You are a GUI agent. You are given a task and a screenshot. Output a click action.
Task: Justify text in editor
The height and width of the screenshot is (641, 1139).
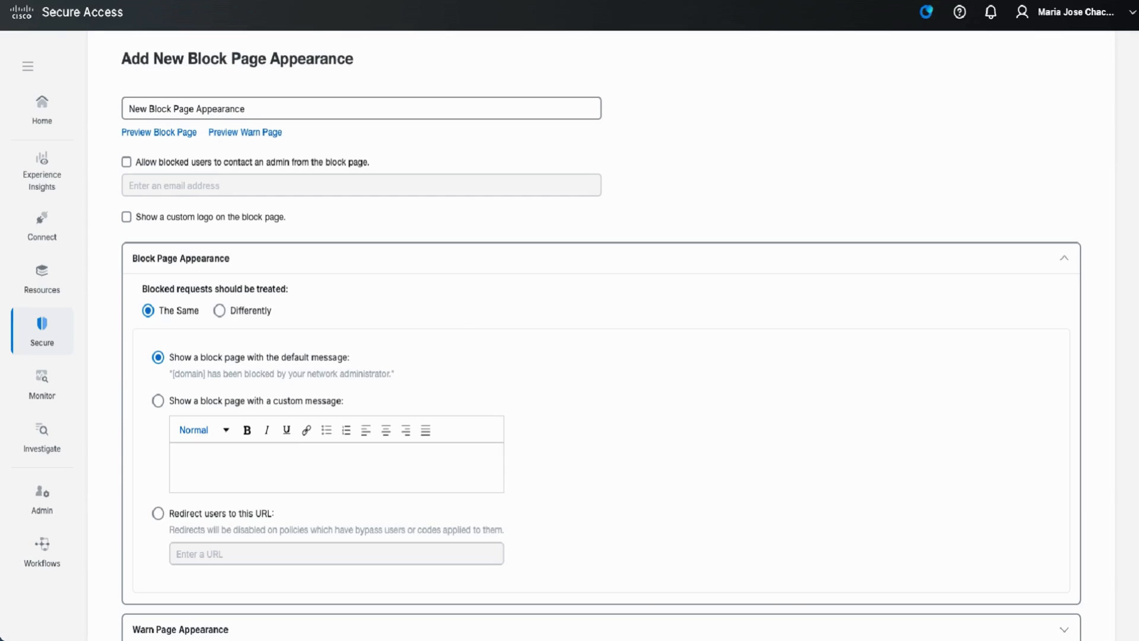tap(425, 430)
